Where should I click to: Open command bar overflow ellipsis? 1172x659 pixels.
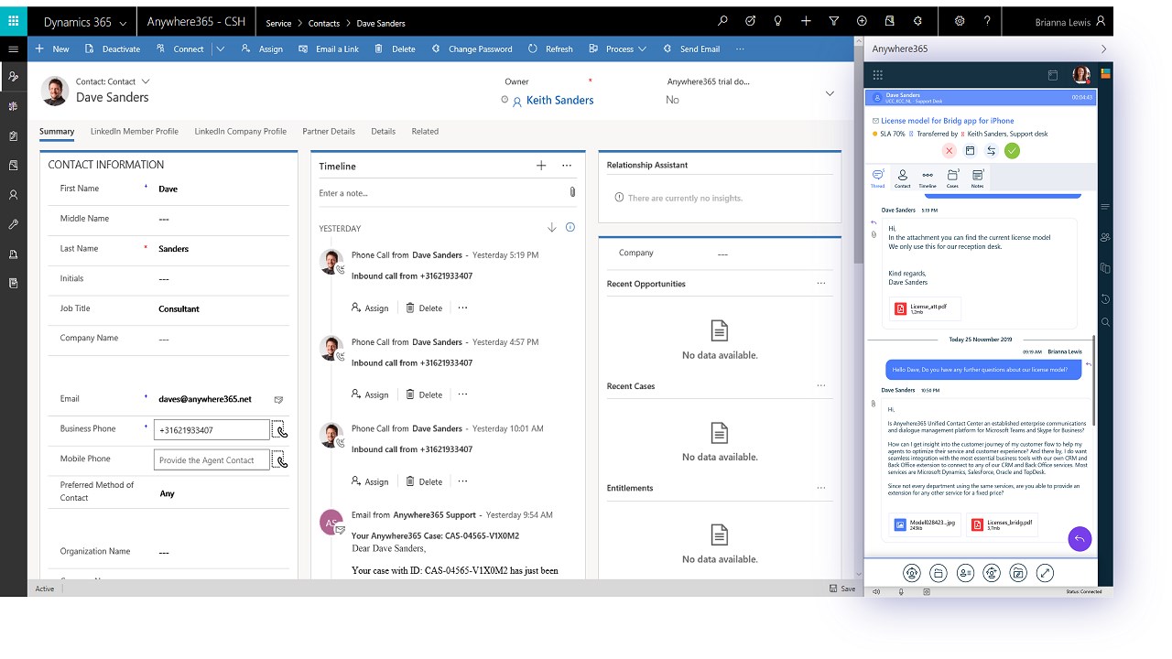pyautogui.click(x=740, y=49)
